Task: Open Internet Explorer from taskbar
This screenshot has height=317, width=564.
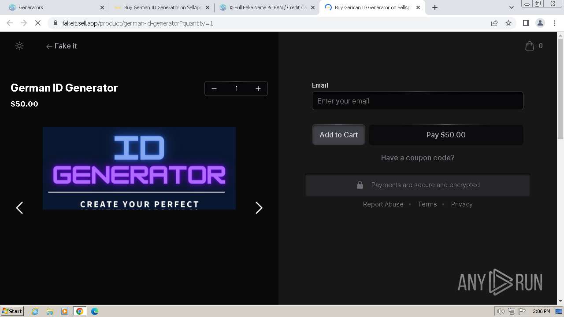Action: tap(35, 311)
